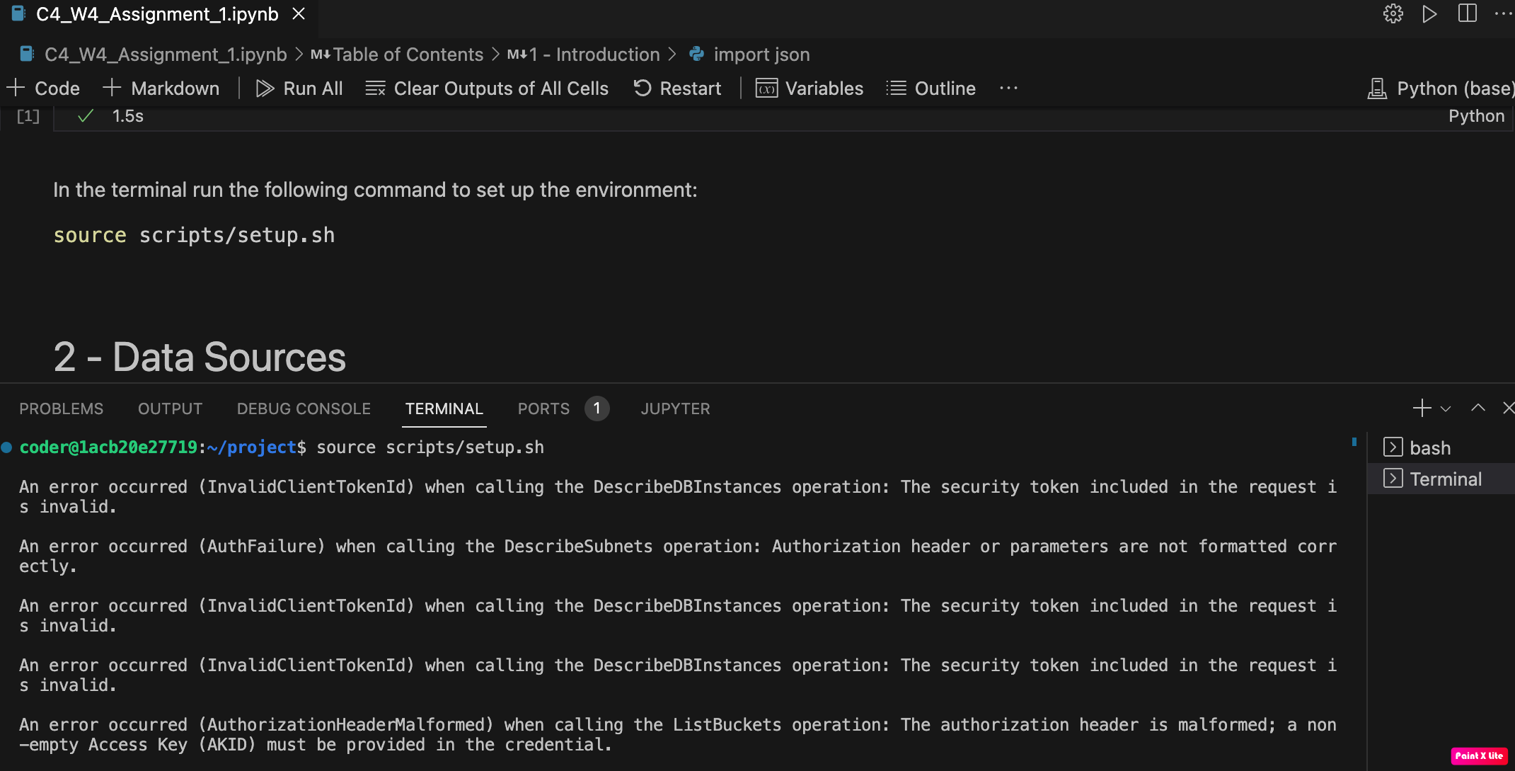Screen dimensions: 1515x771
Task: Open notebook settings gear icon
Action: [1393, 14]
